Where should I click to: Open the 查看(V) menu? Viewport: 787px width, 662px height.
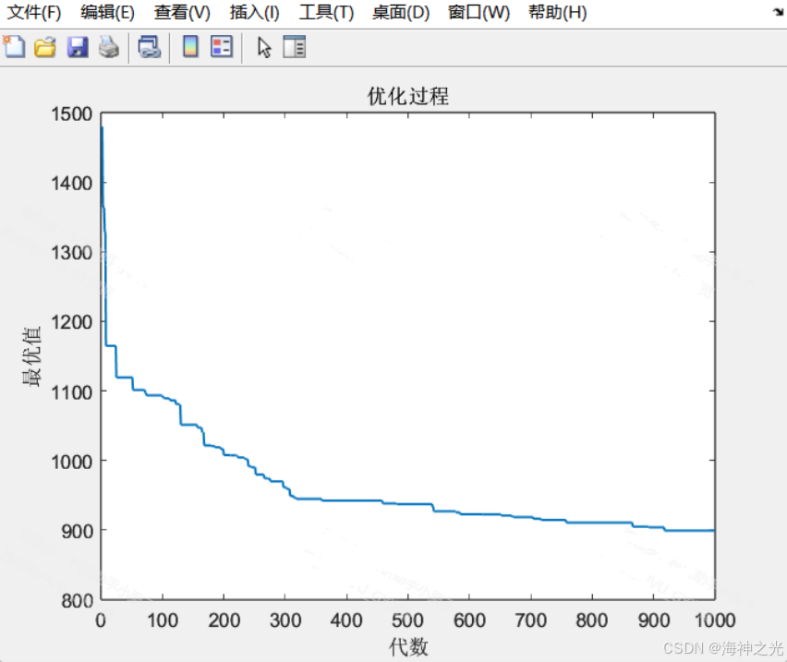(182, 12)
